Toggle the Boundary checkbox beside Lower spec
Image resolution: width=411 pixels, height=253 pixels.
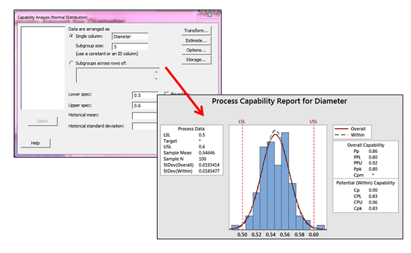(166, 94)
